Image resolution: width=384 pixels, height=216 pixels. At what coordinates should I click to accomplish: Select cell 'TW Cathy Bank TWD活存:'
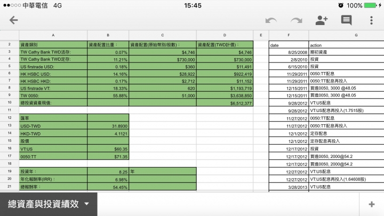(x=53, y=52)
